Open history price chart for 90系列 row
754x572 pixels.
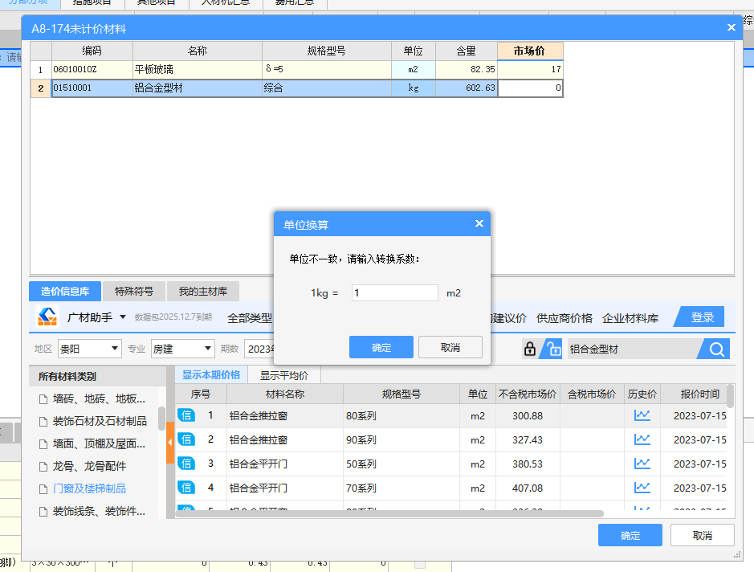(642, 439)
